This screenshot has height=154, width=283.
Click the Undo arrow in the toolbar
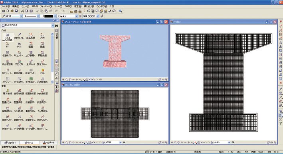pos(57,11)
